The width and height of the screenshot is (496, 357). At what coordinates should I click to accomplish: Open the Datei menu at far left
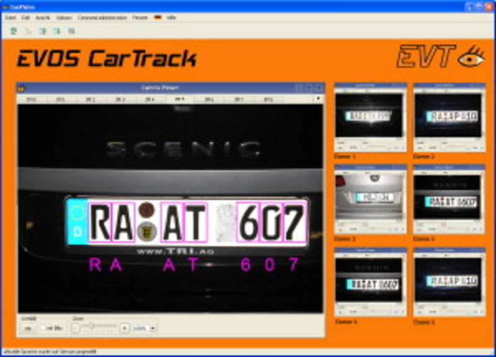tap(10, 18)
